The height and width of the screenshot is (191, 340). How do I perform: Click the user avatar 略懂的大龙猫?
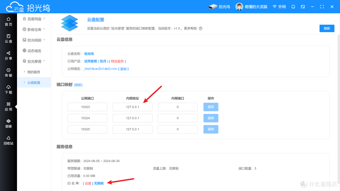tap(251, 7)
